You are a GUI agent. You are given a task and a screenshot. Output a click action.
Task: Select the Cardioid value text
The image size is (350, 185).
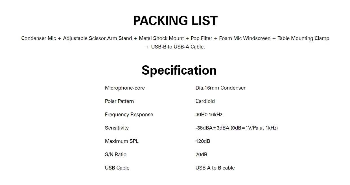click(205, 101)
